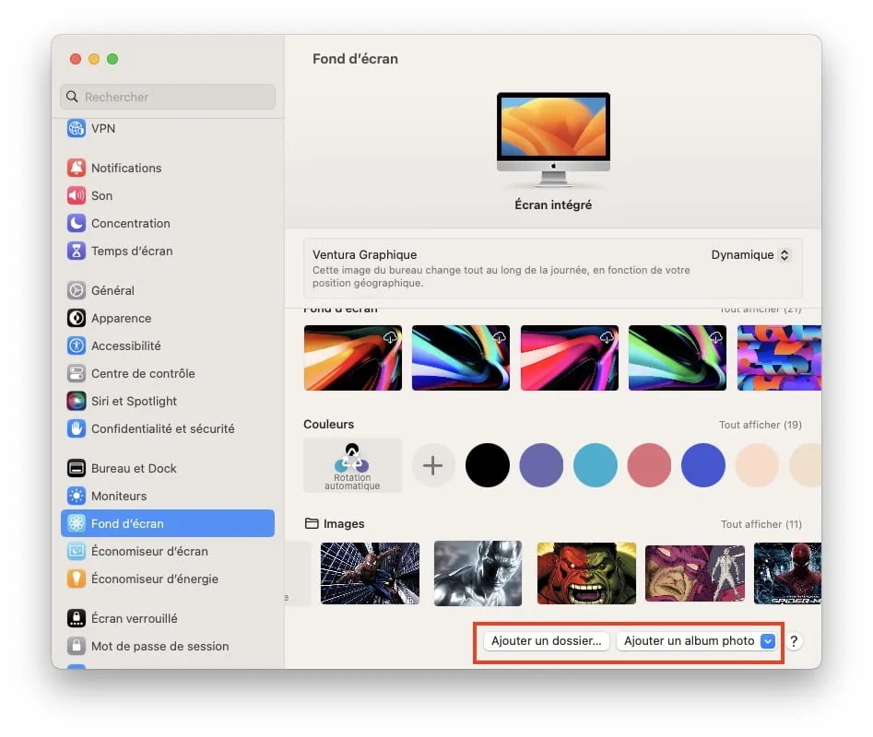Click the question mark help button
Screen dimensions: 873x737
tap(794, 641)
